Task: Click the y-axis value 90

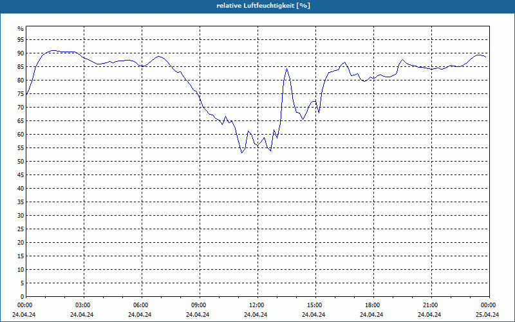Action: [21, 53]
